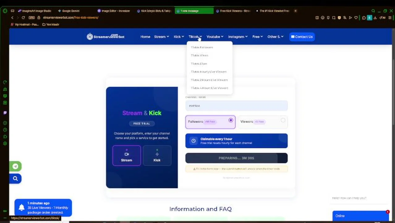The width and height of the screenshot is (395, 223).
Task: Expand the Stream nav dropdown
Action: coord(161,37)
